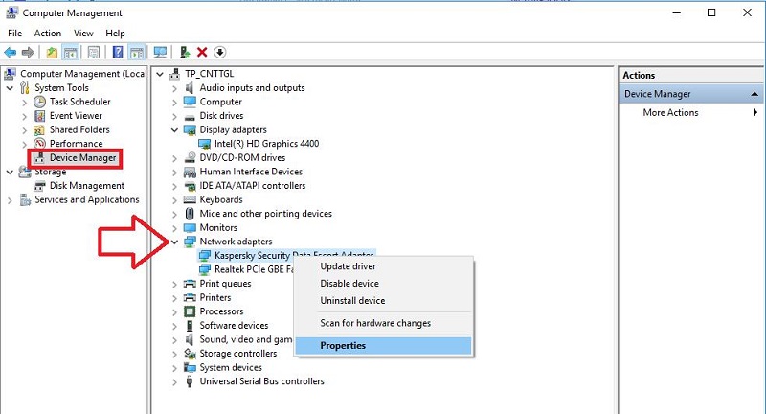Expand the Print queues category
The image size is (766, 414).
tap(174, 284)
